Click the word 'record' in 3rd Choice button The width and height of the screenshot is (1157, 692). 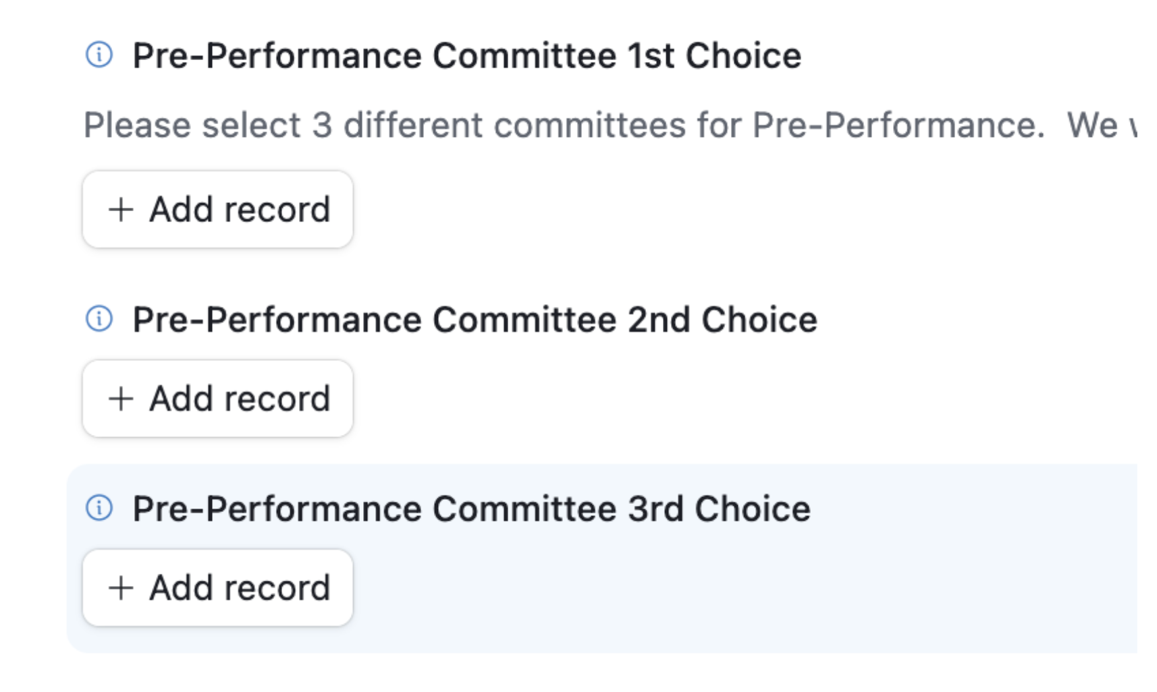click(277, 588)
